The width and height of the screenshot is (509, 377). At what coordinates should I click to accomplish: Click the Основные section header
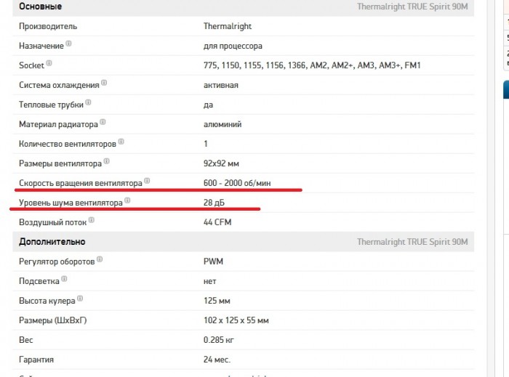(x=40, y=7)
